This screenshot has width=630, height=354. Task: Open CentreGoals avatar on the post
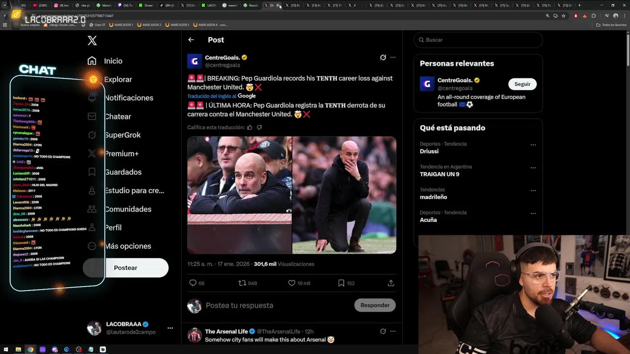click(x=194, y=61)
